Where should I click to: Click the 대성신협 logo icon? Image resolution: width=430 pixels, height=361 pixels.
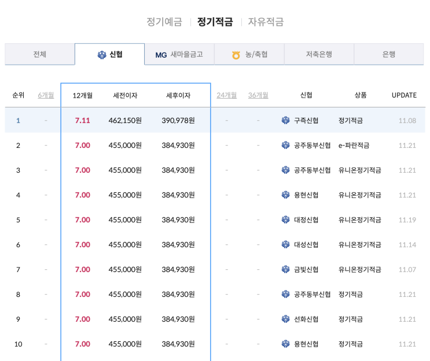[x=285, y=244]
